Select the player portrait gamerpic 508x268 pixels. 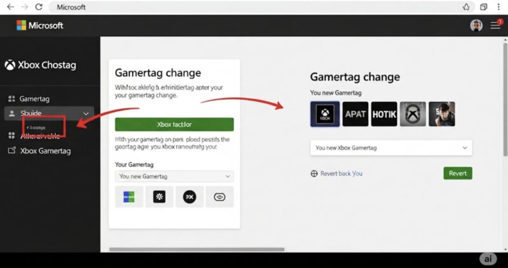442,114
